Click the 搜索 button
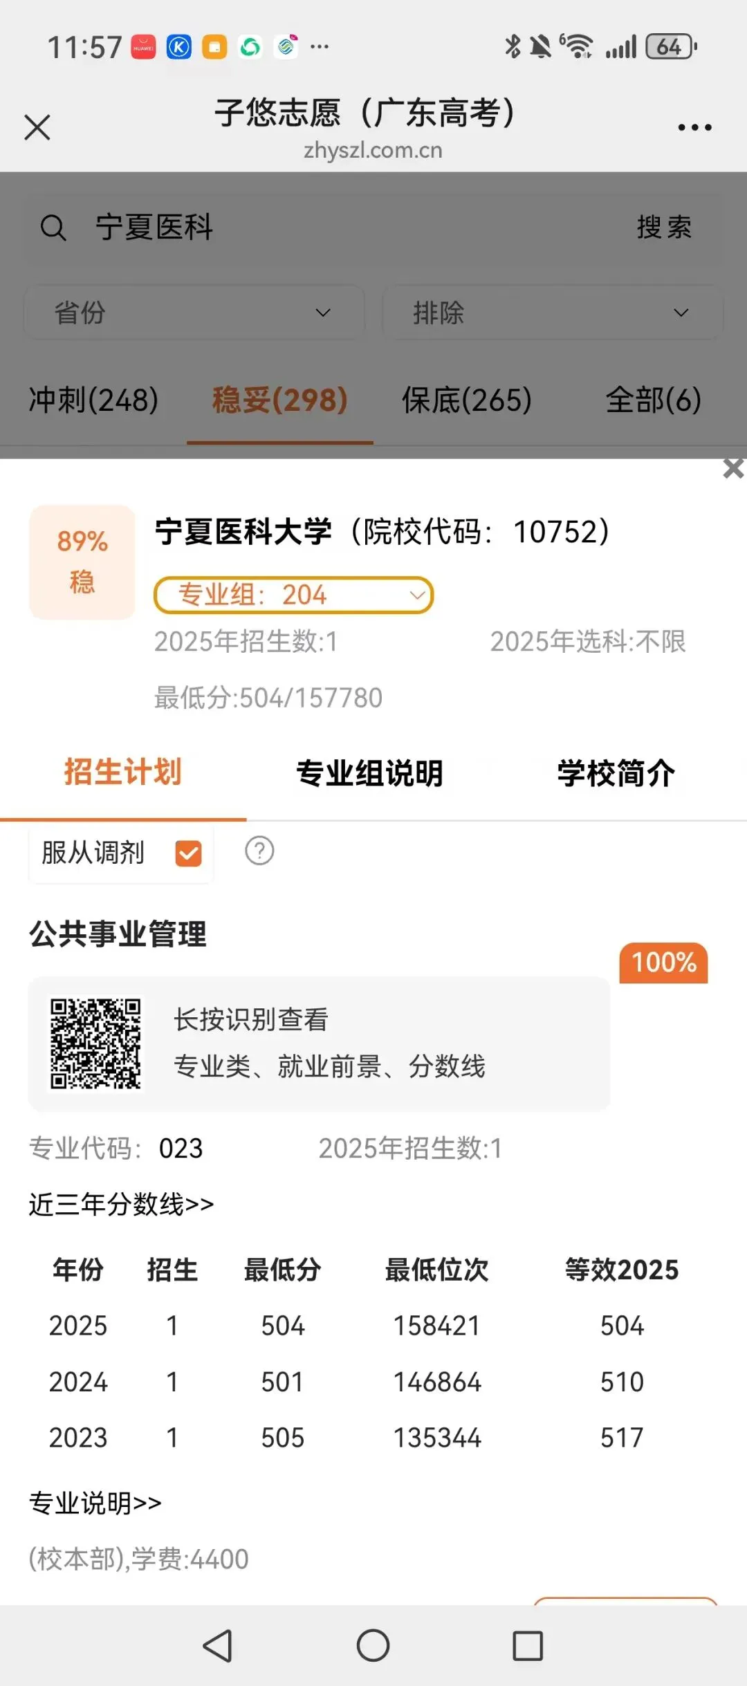This screenshot has height=1686, width=747. point(664,227)
